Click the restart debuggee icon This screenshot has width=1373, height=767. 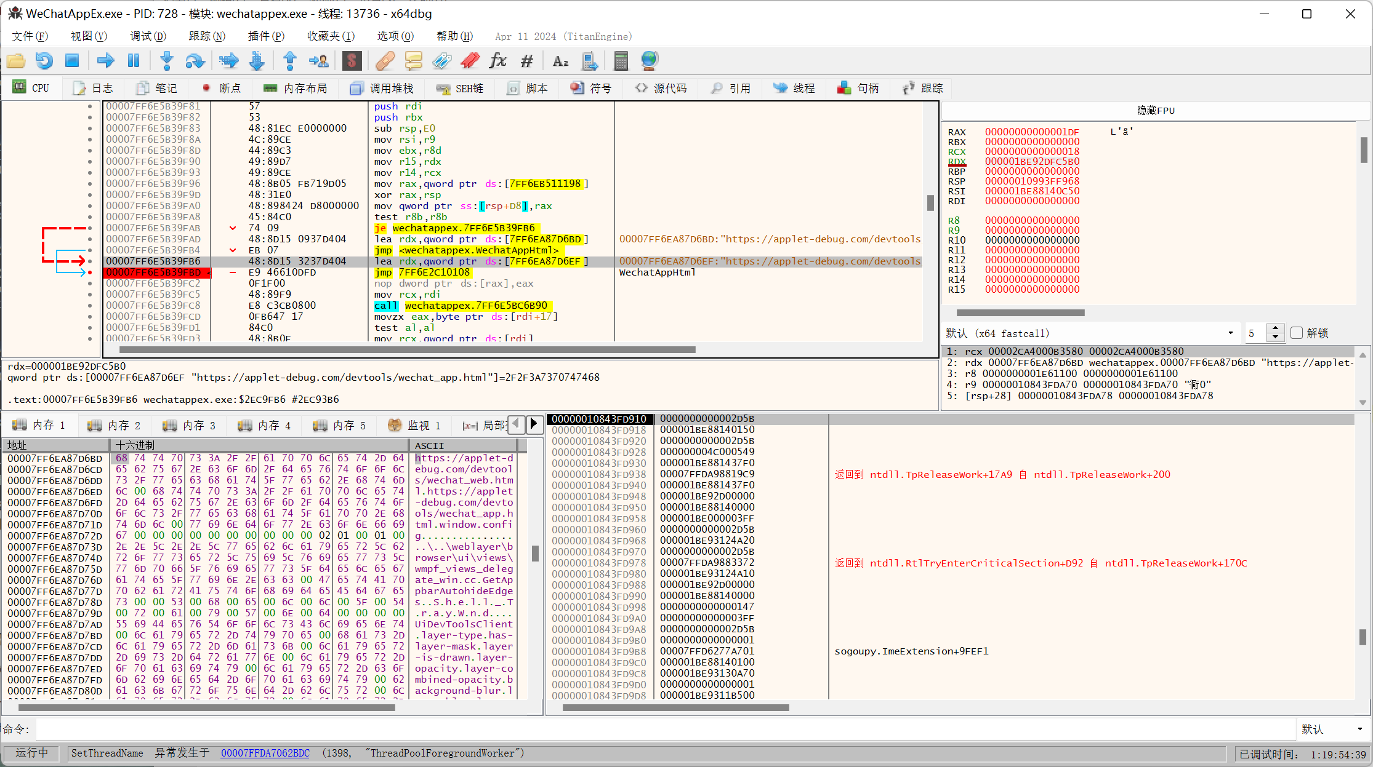tap(44, 61)
